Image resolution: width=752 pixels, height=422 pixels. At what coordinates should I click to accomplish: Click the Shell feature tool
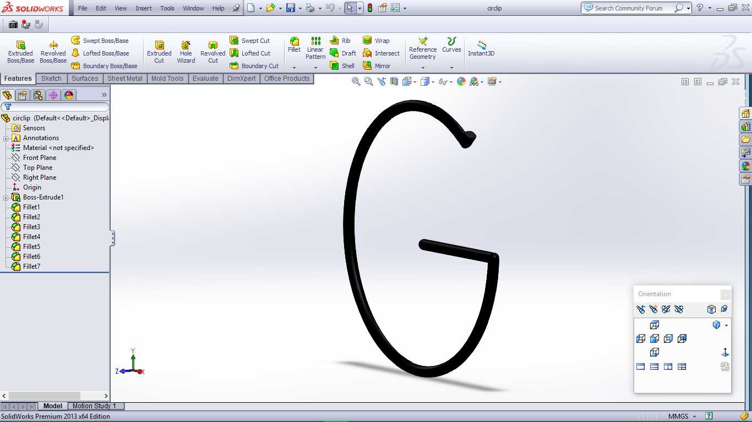tap(342, 66)
